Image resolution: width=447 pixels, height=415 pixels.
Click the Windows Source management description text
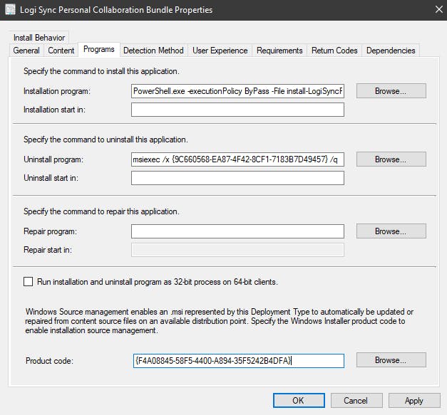(219, 321)
